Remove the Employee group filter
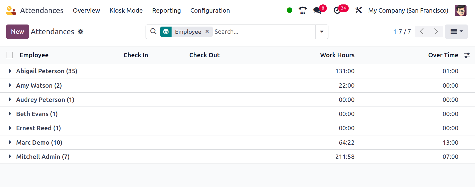 (x=207, y=31)
